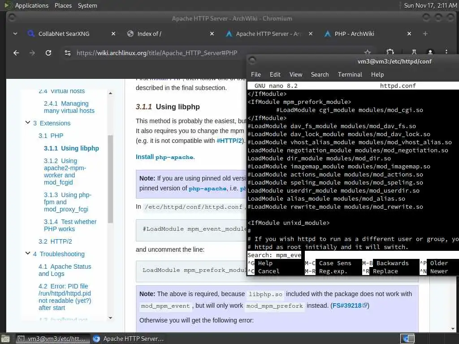Click the Chromium window menu button
459x344 pixels.
tap(12, 18)
